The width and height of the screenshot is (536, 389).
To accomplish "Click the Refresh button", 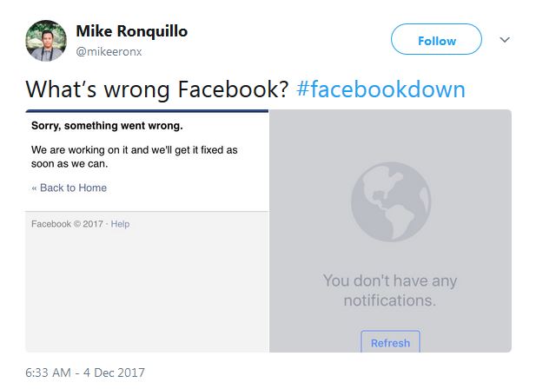I will tap(390, 342).
